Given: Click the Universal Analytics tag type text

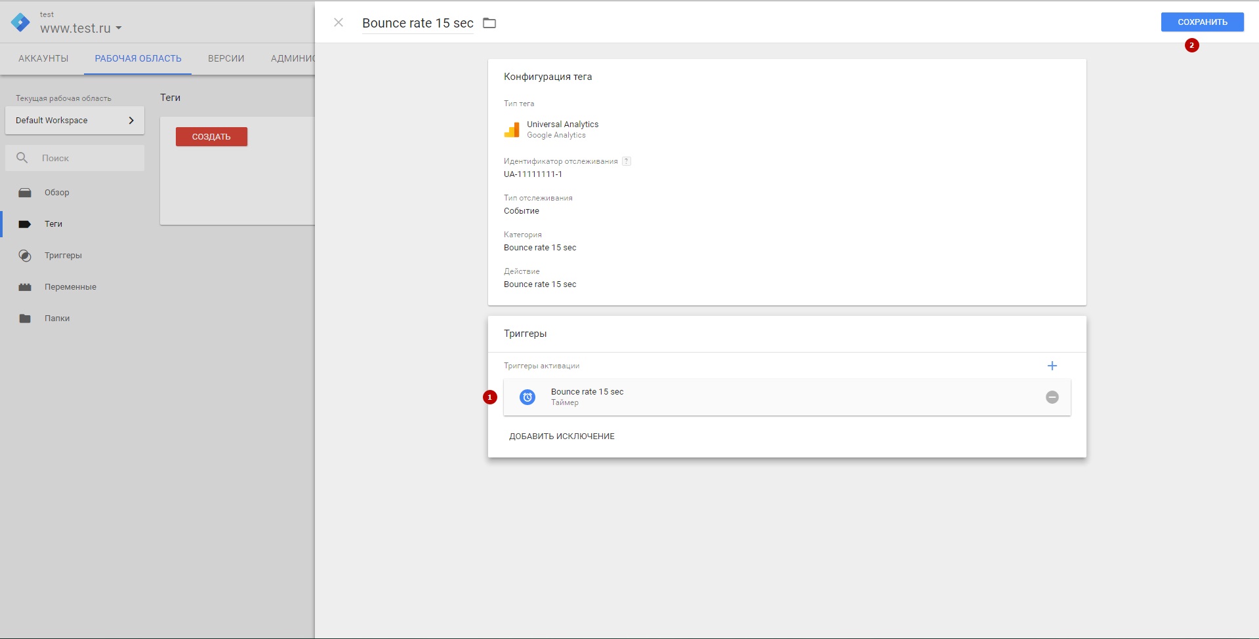Looking at the screenshot, I should [562, 125].
